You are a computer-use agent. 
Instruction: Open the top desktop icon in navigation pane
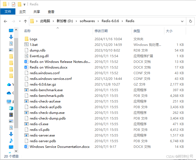pos(11,30)
